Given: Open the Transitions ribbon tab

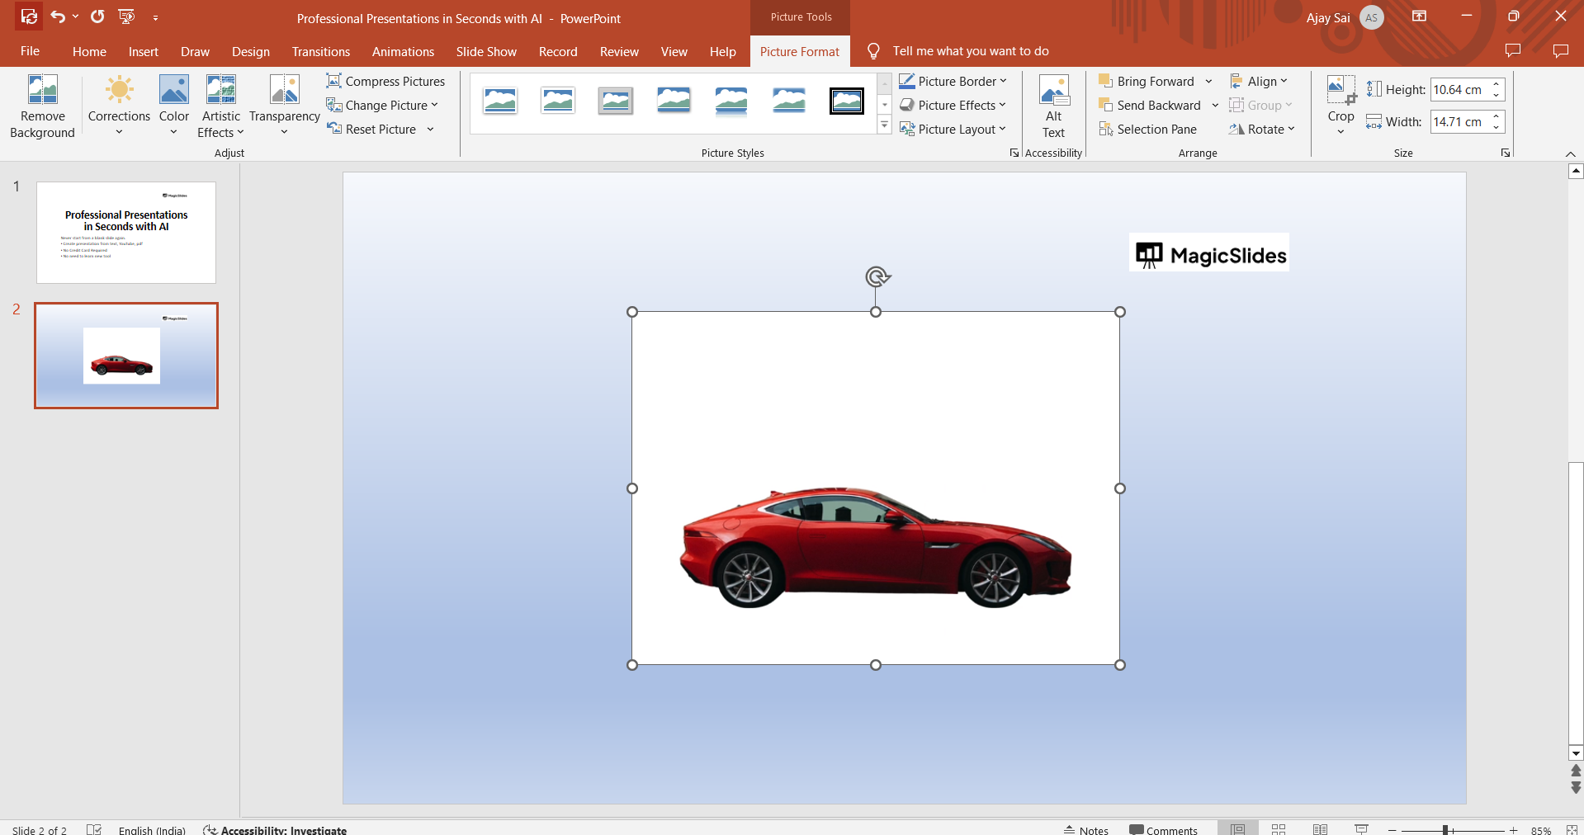Looking at the screenshot, I should point(320,51).
